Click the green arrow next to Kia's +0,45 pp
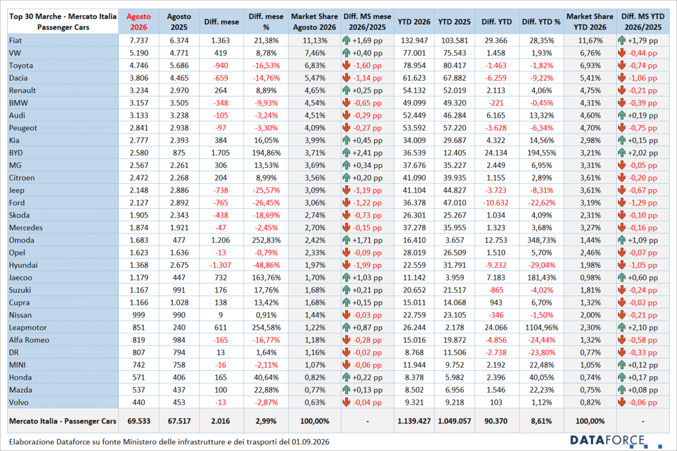Viewport: 677px width, 451px height. pyautogui.click(x=346, y=140)
